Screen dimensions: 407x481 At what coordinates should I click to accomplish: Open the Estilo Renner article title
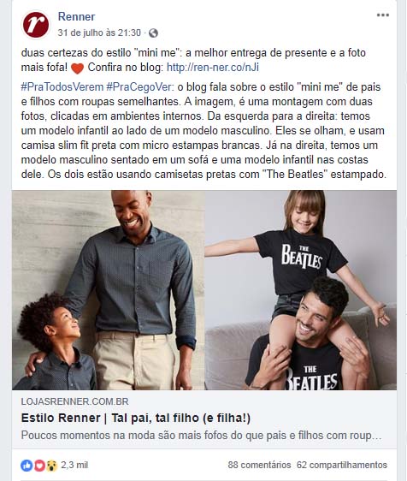click(136, 419)
